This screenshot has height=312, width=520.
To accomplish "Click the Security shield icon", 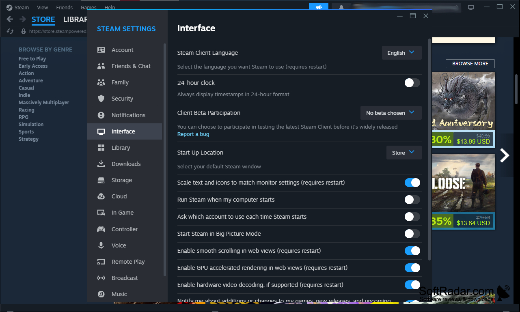I will (101, 99).
